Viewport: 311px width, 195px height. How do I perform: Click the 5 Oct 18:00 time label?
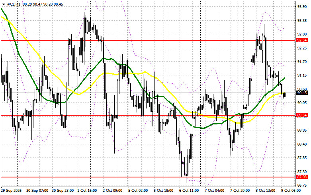[163, 191]
